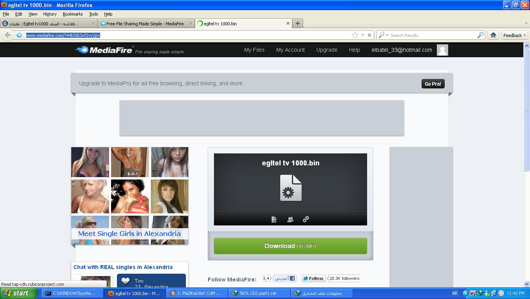530x299 pixels.
Task: Click the Twitter Follow button
Action: pos(313,278)
